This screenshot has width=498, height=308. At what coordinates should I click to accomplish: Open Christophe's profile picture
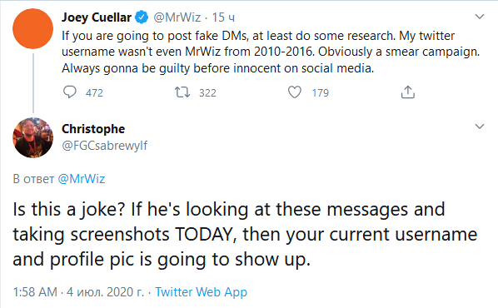coord(32,137)
